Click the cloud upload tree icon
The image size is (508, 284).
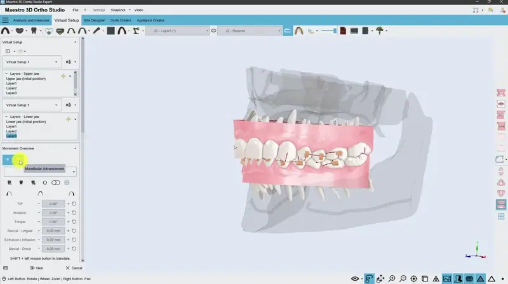(380, 30)
